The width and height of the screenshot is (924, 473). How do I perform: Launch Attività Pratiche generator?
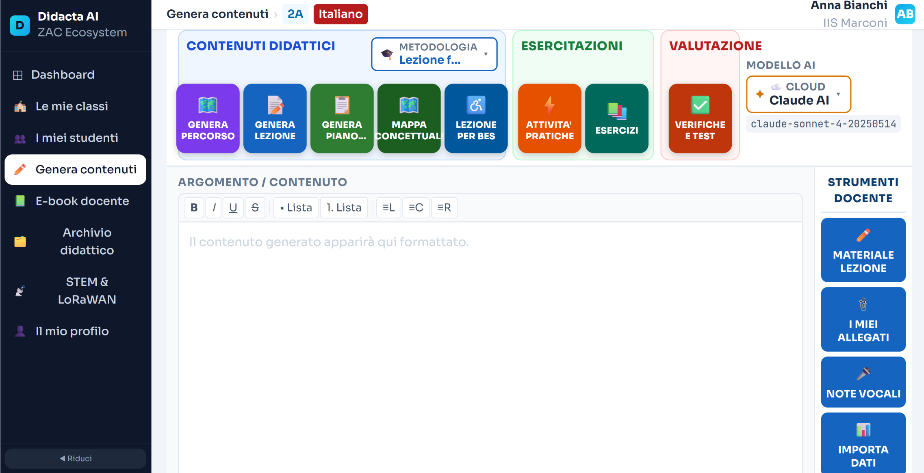[549, 118]
